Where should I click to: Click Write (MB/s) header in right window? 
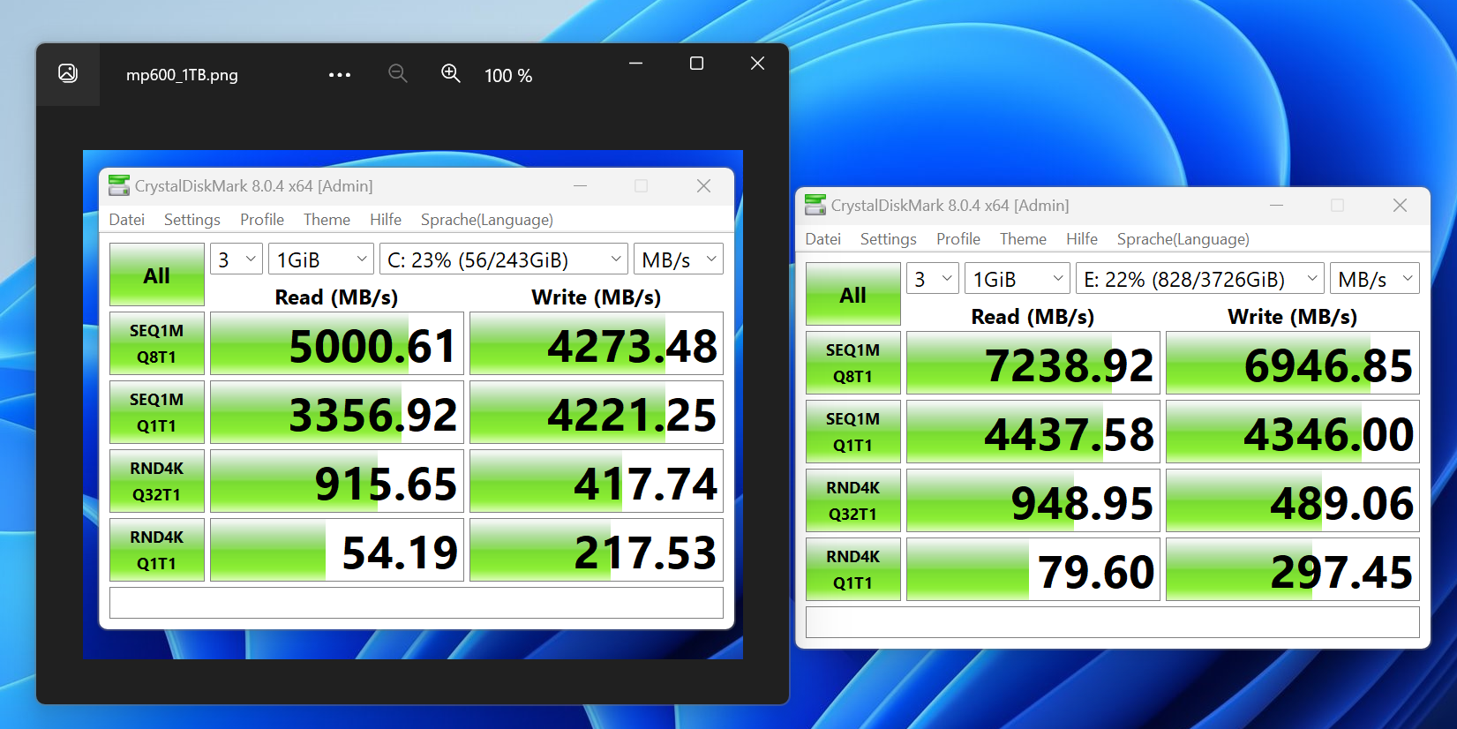point(1292,317)
